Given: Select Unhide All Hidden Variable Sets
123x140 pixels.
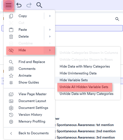Looking at the screenshot, I should point(84,87).
